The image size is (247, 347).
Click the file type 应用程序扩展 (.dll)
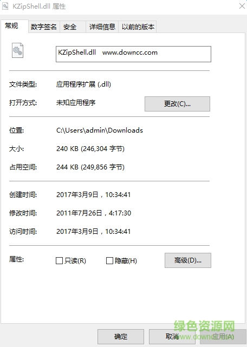tap(83, 84)
